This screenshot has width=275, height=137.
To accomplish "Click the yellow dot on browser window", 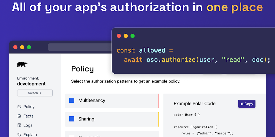I will pyautogui.click(x=22, y=47).
